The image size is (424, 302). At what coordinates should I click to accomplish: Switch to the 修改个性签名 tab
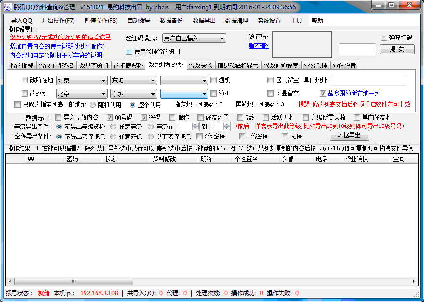tap(57, 65)
